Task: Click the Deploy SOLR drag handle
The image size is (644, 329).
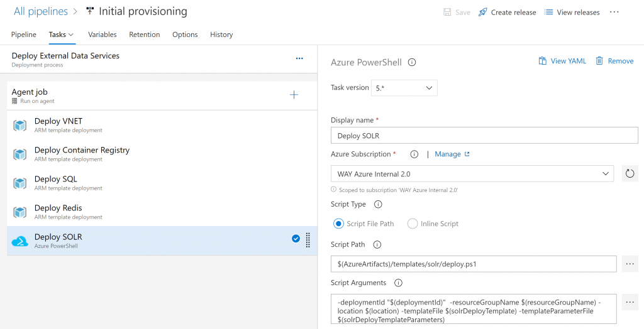Action: point(308,240)
